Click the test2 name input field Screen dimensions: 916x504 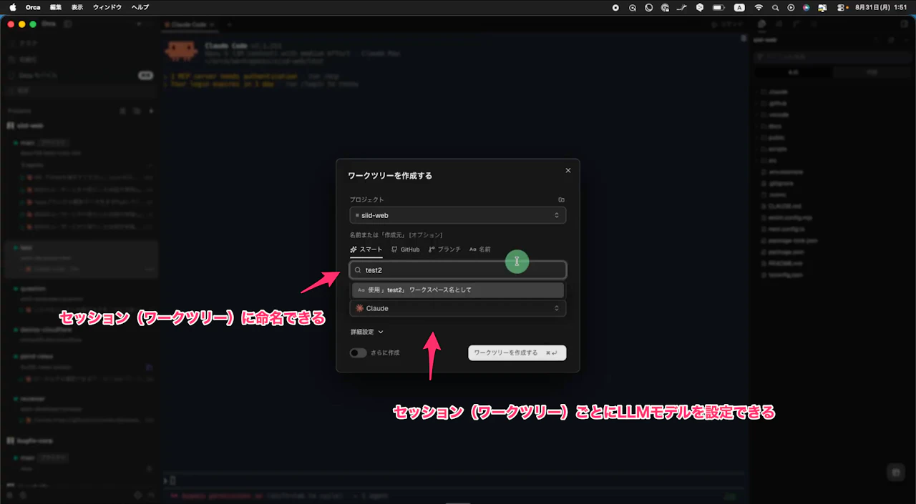point(457,270)
